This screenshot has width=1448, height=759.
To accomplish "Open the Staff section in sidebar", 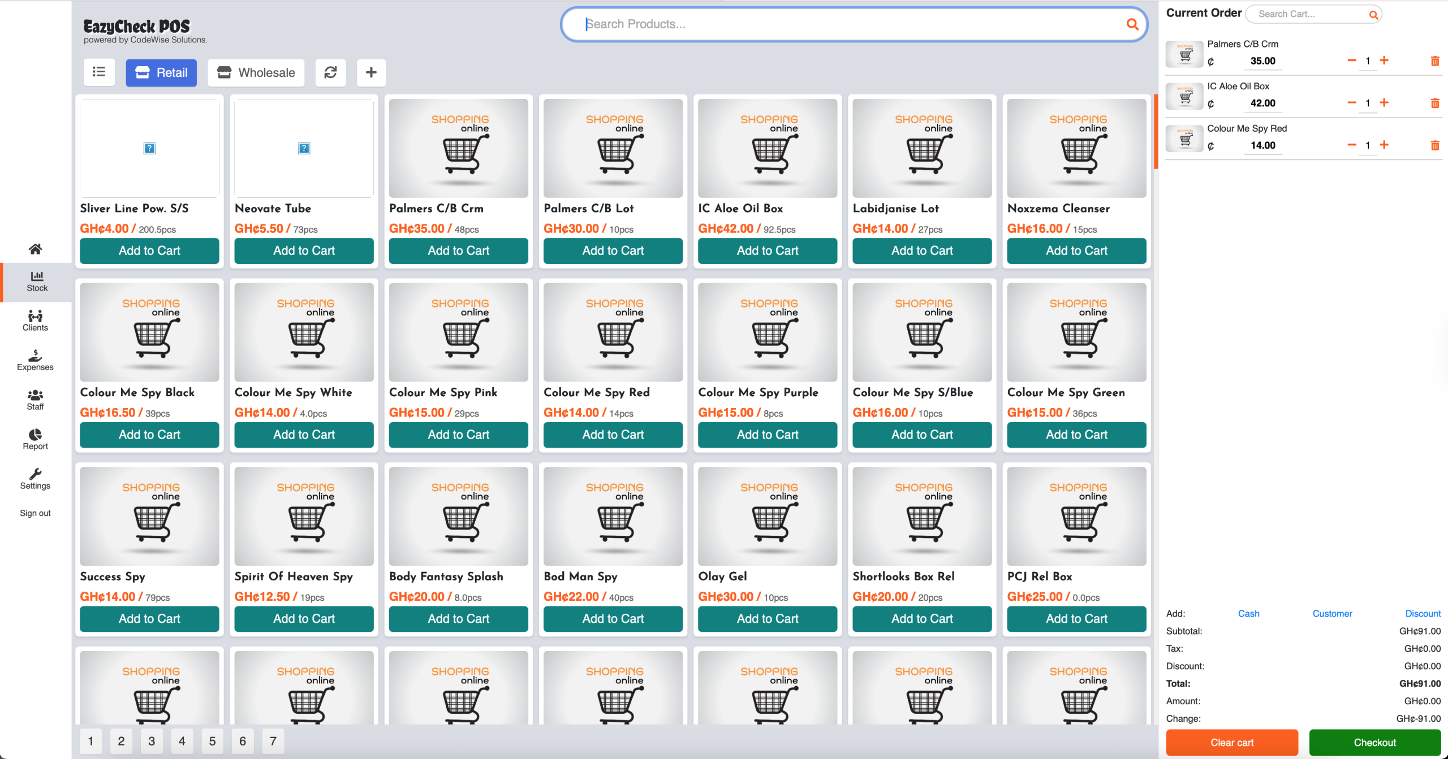I will tap(35, 400).
